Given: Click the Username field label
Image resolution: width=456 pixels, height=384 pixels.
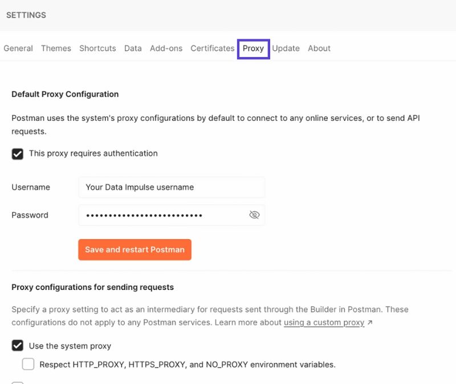Looking at the screenshot, I should [31, 187].
